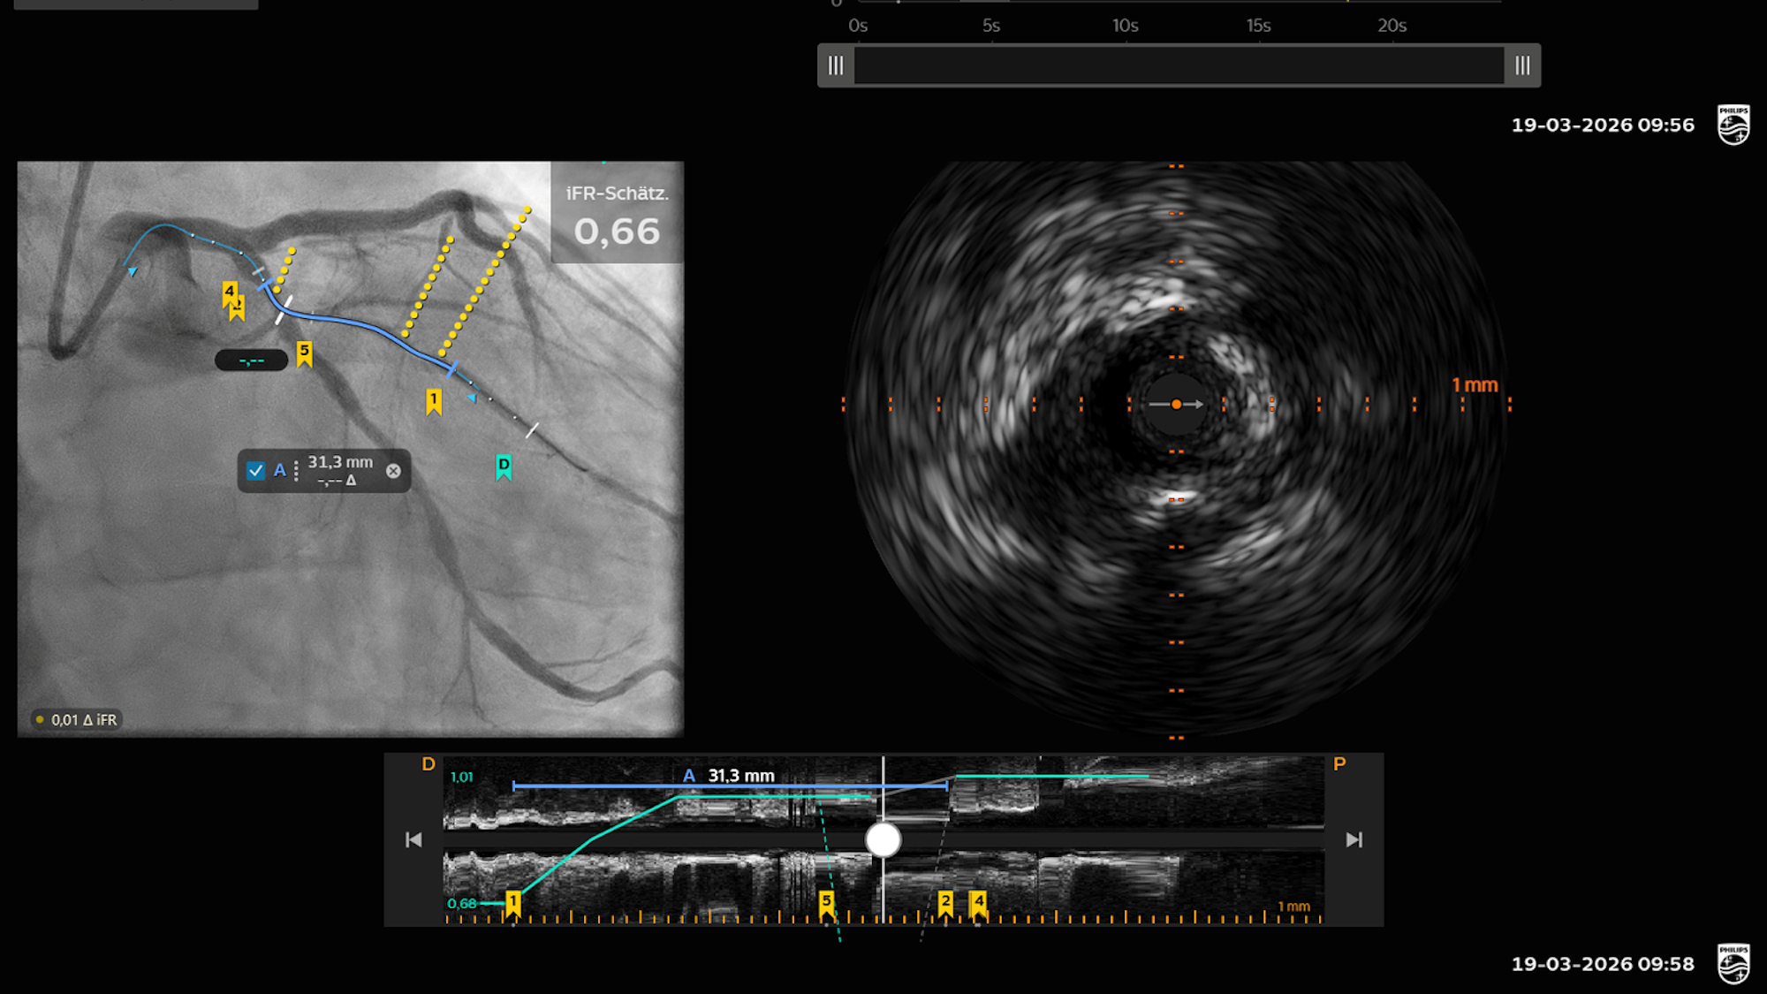The height and width of the screenshot is (994, 1767).
Task: Click the D distal label in the pullback view
Action: [x=430, y=762]
